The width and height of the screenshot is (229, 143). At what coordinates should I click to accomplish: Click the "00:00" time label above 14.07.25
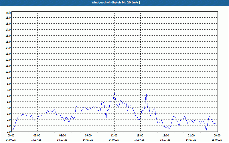click(11, 136)
